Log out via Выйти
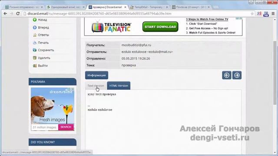This screenshot has width=278, height=156. [x=43, y=65]
